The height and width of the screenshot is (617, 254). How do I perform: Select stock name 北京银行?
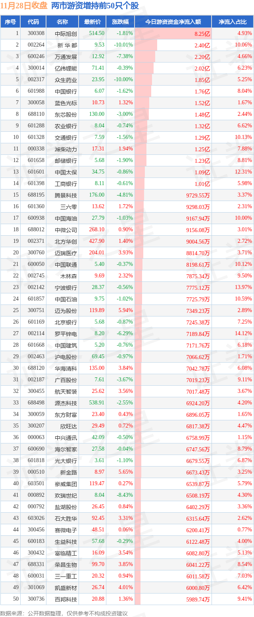point(66,322)
